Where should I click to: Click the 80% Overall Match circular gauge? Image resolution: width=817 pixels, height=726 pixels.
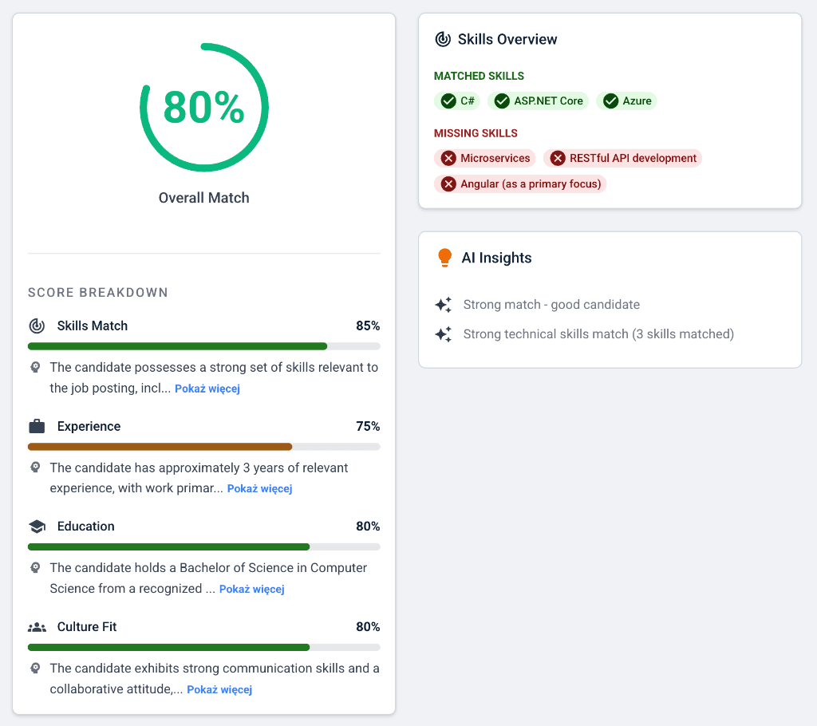204,108
